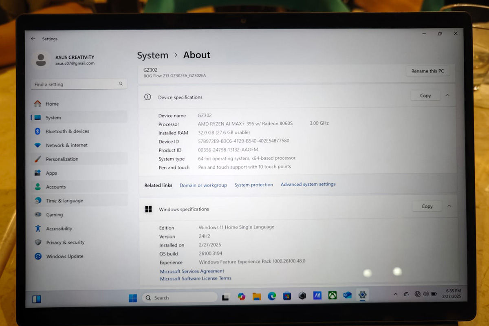Click the System breadcrumb in the header
This screenshot has width=489, height=326.
152,55
